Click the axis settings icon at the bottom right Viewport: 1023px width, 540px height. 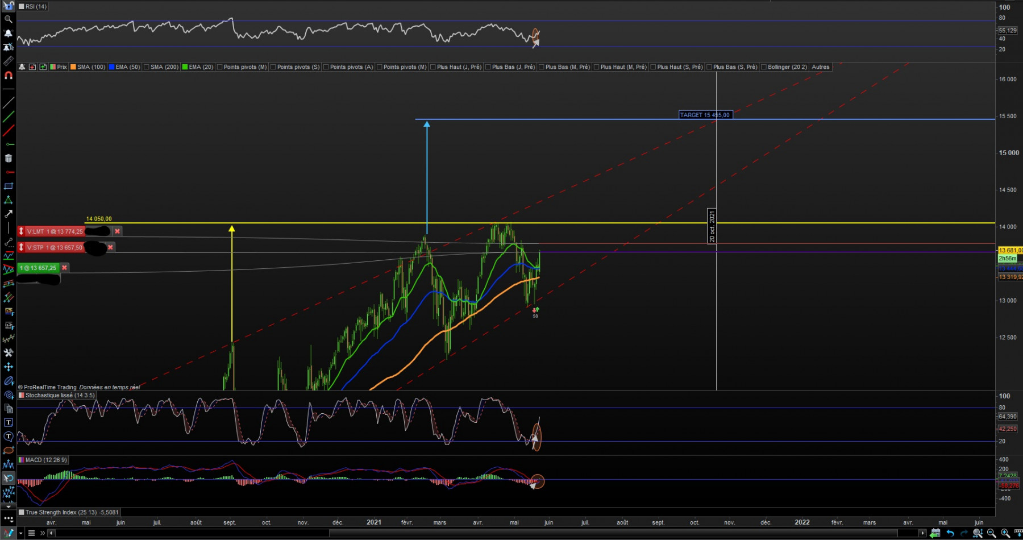coord(1018,533)
